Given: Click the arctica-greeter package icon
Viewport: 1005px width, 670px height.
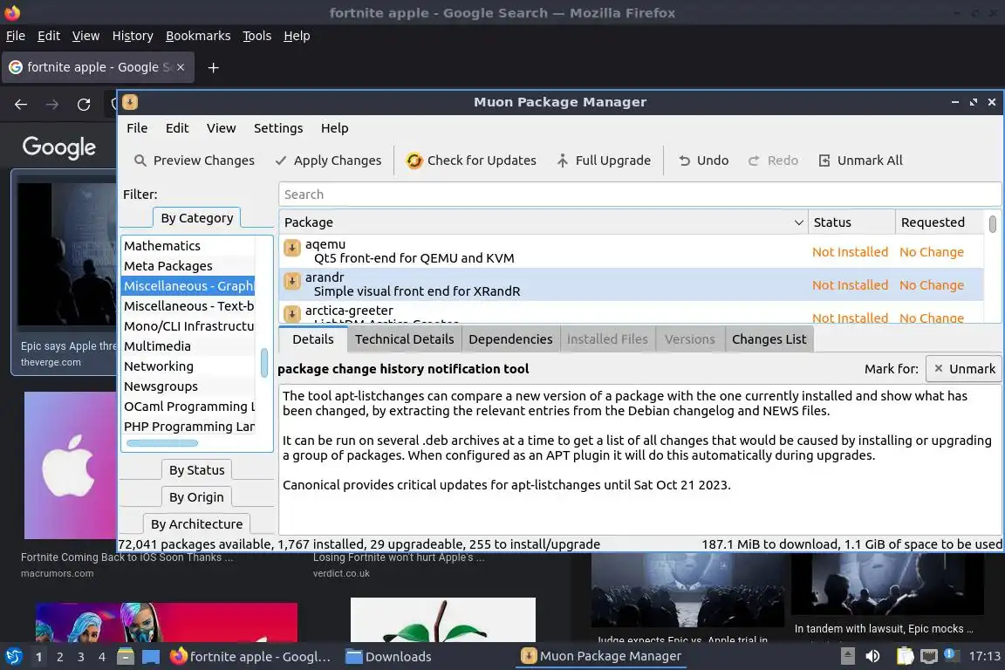Looking at the screenshot, I should 292,313.
